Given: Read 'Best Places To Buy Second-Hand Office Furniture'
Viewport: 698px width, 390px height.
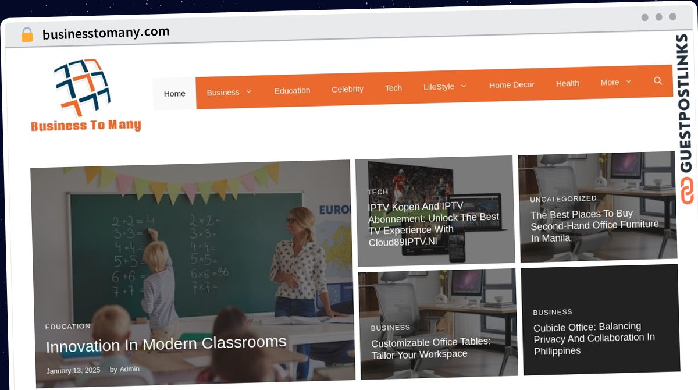Looking at the screenshot, I should pos(594,226).
